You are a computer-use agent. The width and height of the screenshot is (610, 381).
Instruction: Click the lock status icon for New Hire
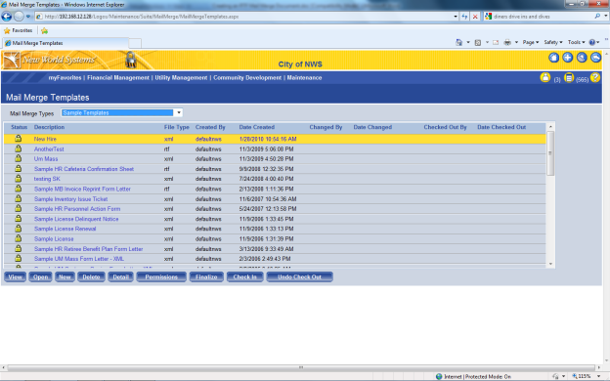click(x=18, y=139)
